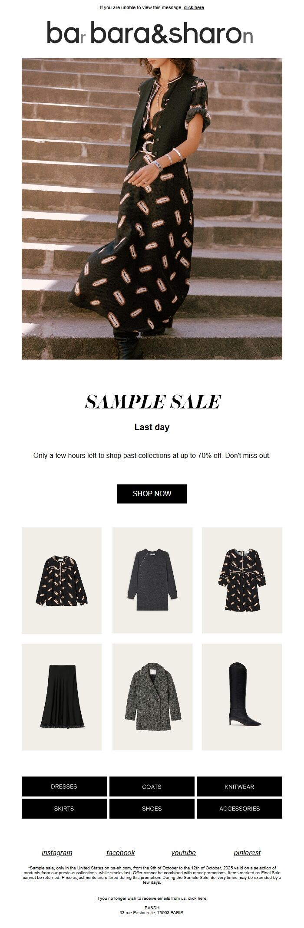This screenshot has width=304, height=928.
Task: Click the bar bara&sharon logo header
Action: pos(150,33)
